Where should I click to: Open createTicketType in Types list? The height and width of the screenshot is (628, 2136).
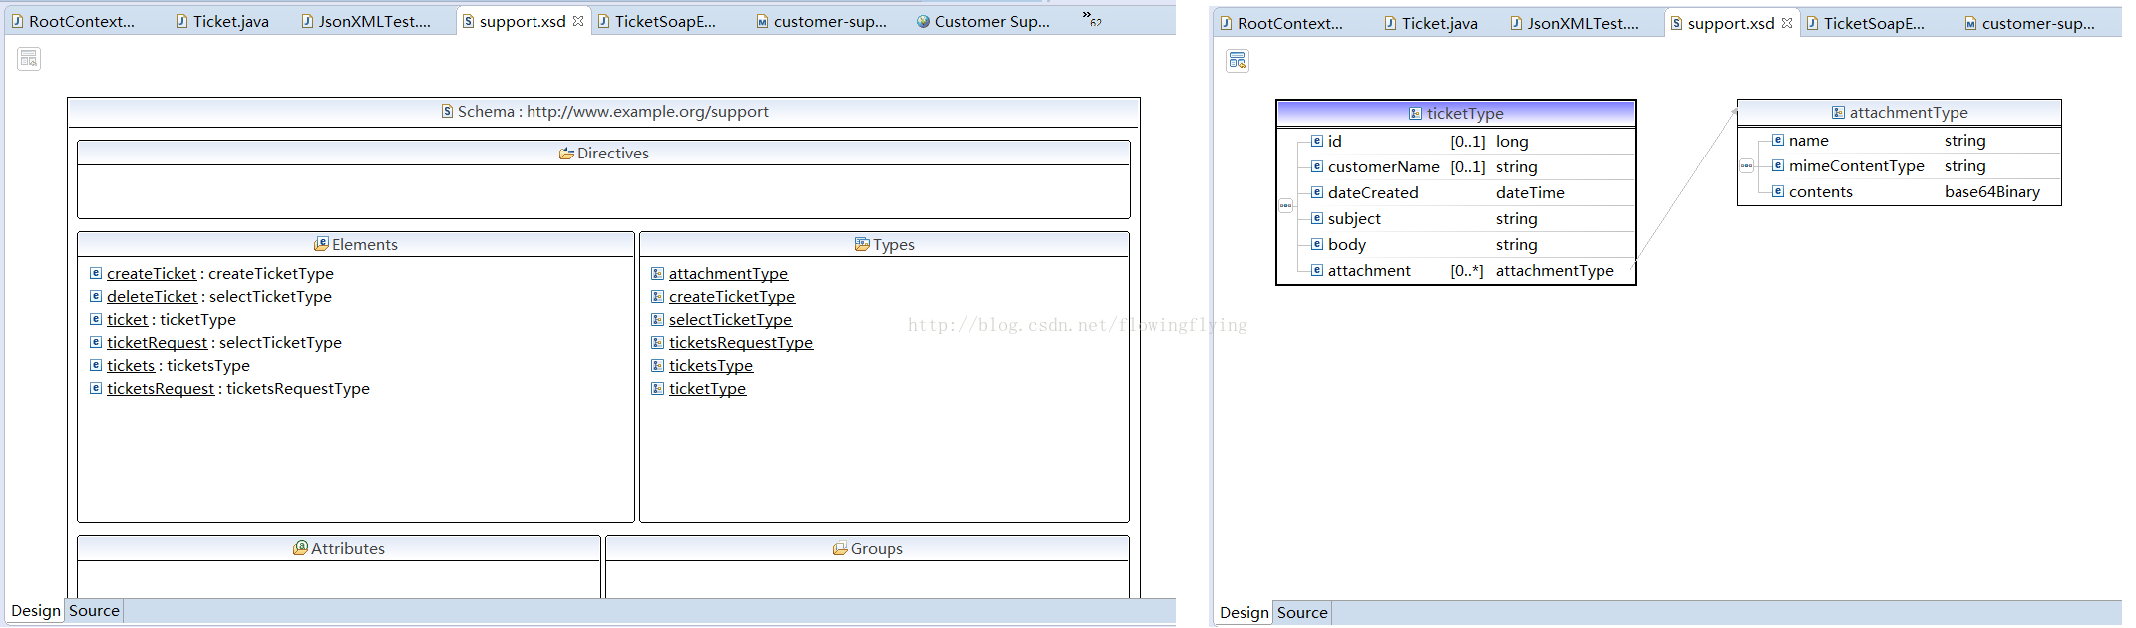tap(732, 296)
